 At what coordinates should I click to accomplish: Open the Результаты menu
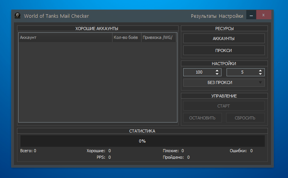click(203, 16)
